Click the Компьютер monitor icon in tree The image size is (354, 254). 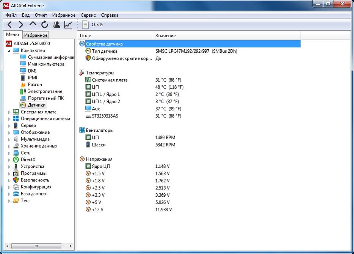click(x=16, y=50)
